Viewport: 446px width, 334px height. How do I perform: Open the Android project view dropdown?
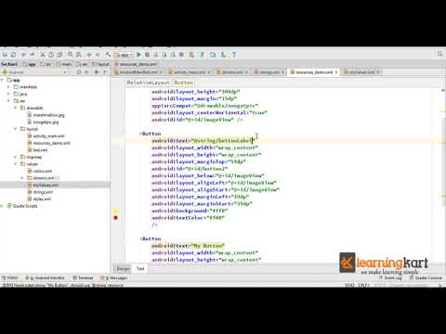(x=34, y=72)
